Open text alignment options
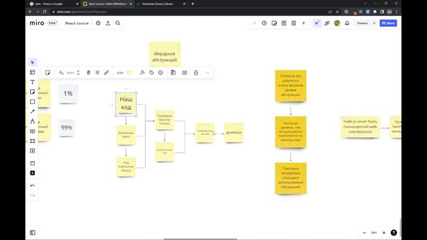Screen dimensions: 427x240 pyautogui.click(x=97, y=73)
